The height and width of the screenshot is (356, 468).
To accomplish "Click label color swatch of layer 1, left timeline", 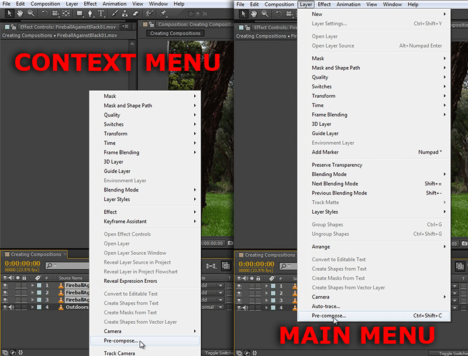I will click(x=39, y=285).
